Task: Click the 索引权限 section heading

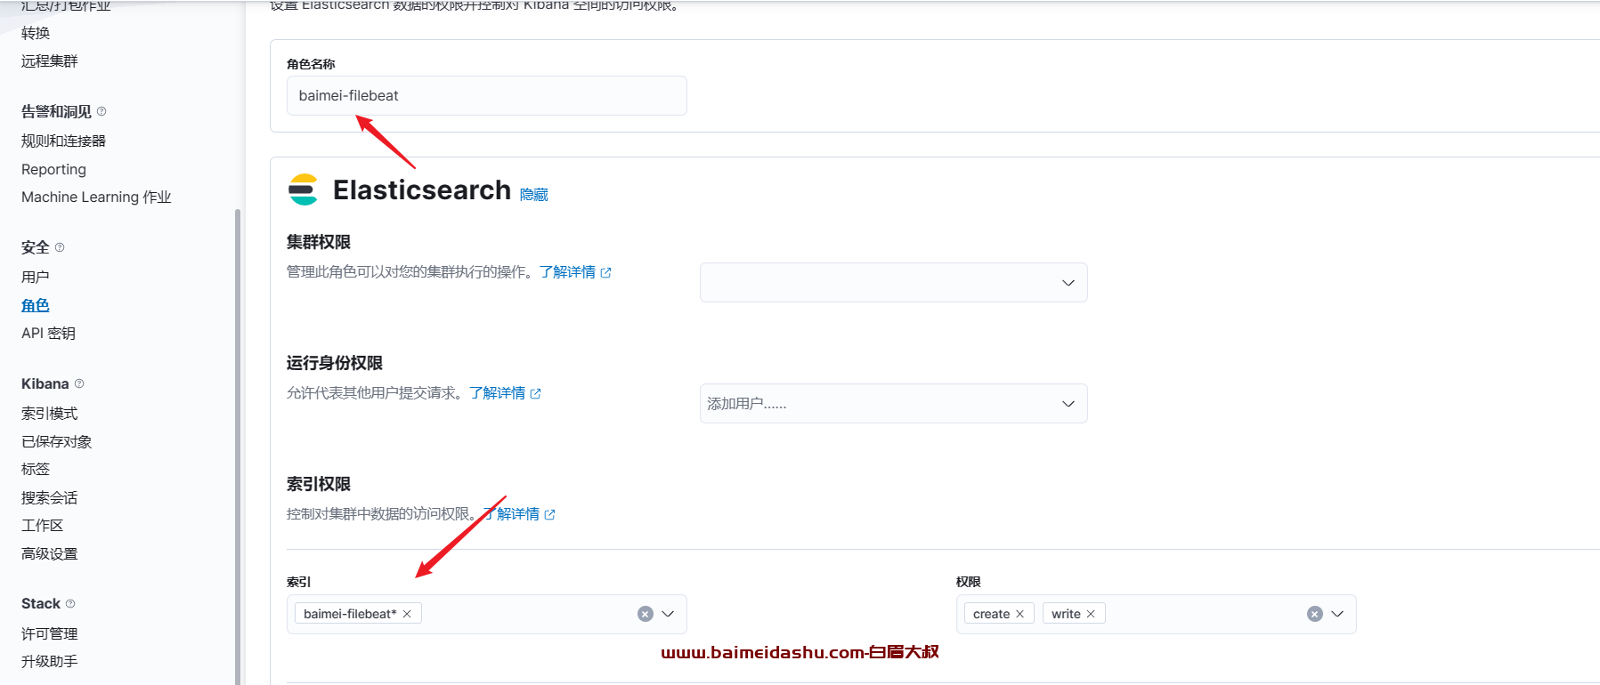Action: tap(319, 484)
